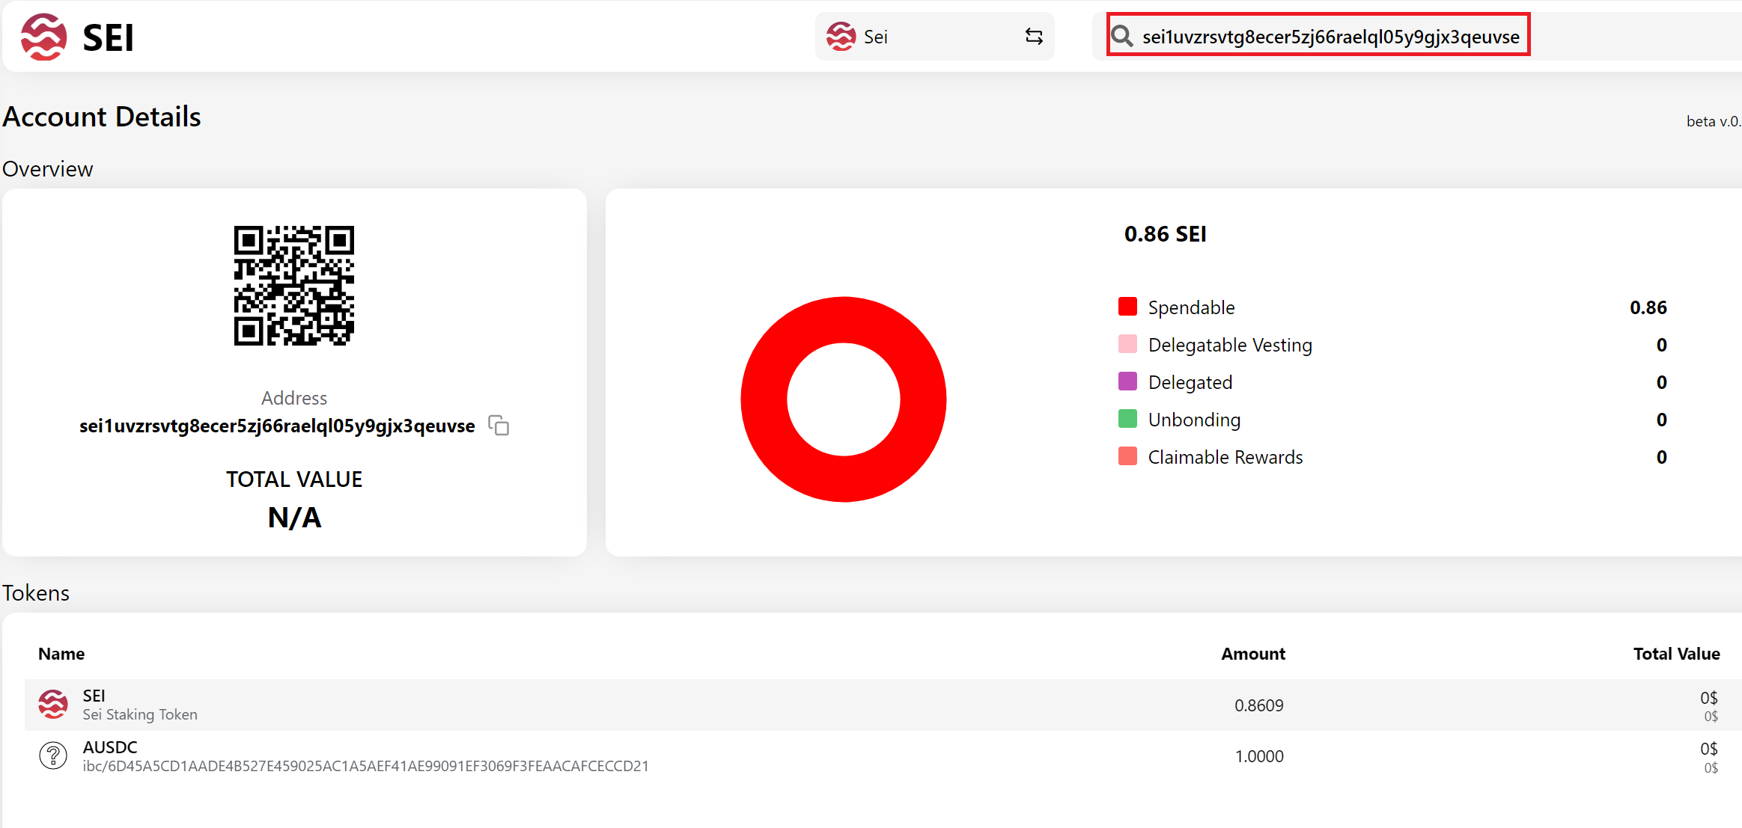The image size is (1742, 828).
Task: Click the Overview section heading
Action: point(48,169)
